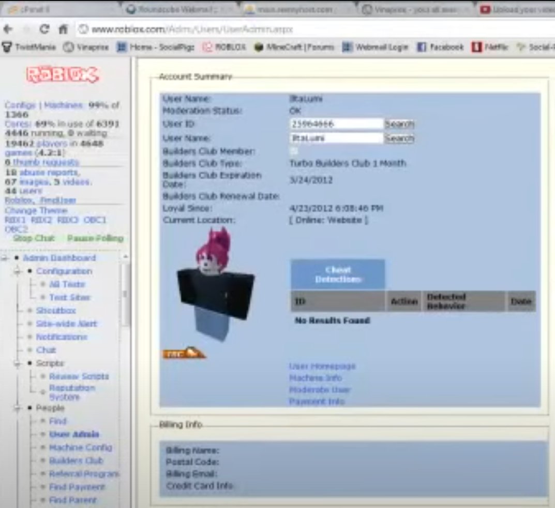Screen dimensions: 555x508
Task: Open Builders Club in the tree
Action: (x=76, y=460)
